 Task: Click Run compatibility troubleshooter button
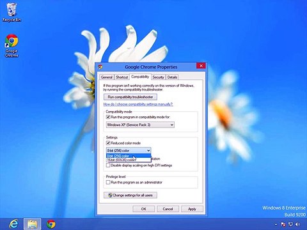click(x=130, y=97)
